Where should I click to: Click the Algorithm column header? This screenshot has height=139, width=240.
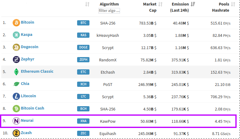(109, 4)
